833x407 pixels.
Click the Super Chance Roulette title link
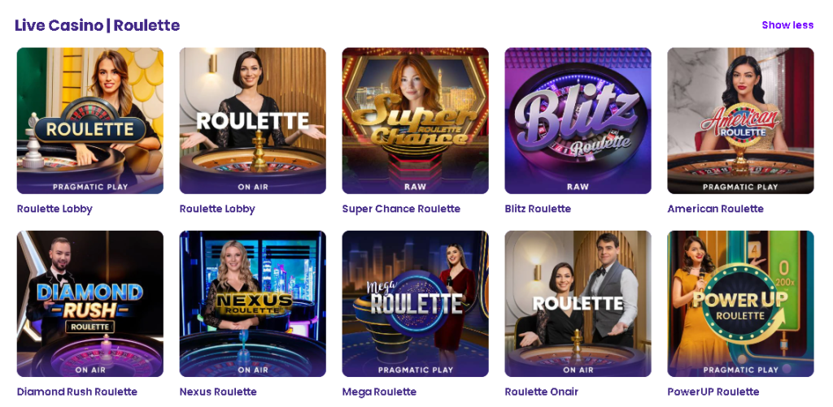point(401,209)
